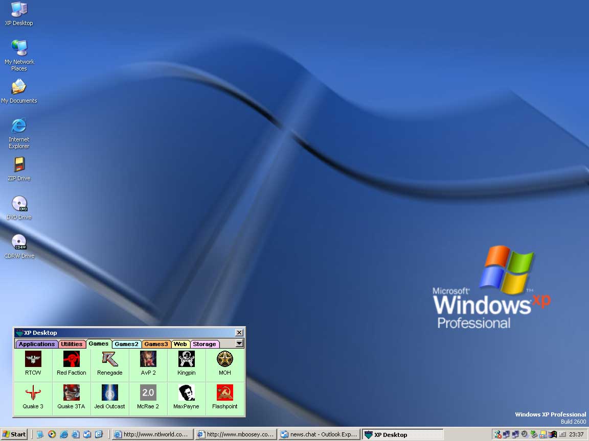Image resolution: width=589 pixels, height=441 pixels.
Task: Switch to the Utilities tab
Action: [x=72, y=344]
